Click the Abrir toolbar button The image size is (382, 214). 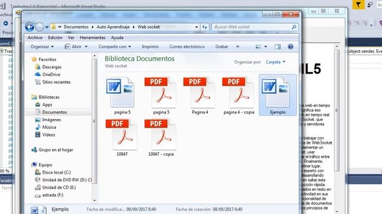73,46
